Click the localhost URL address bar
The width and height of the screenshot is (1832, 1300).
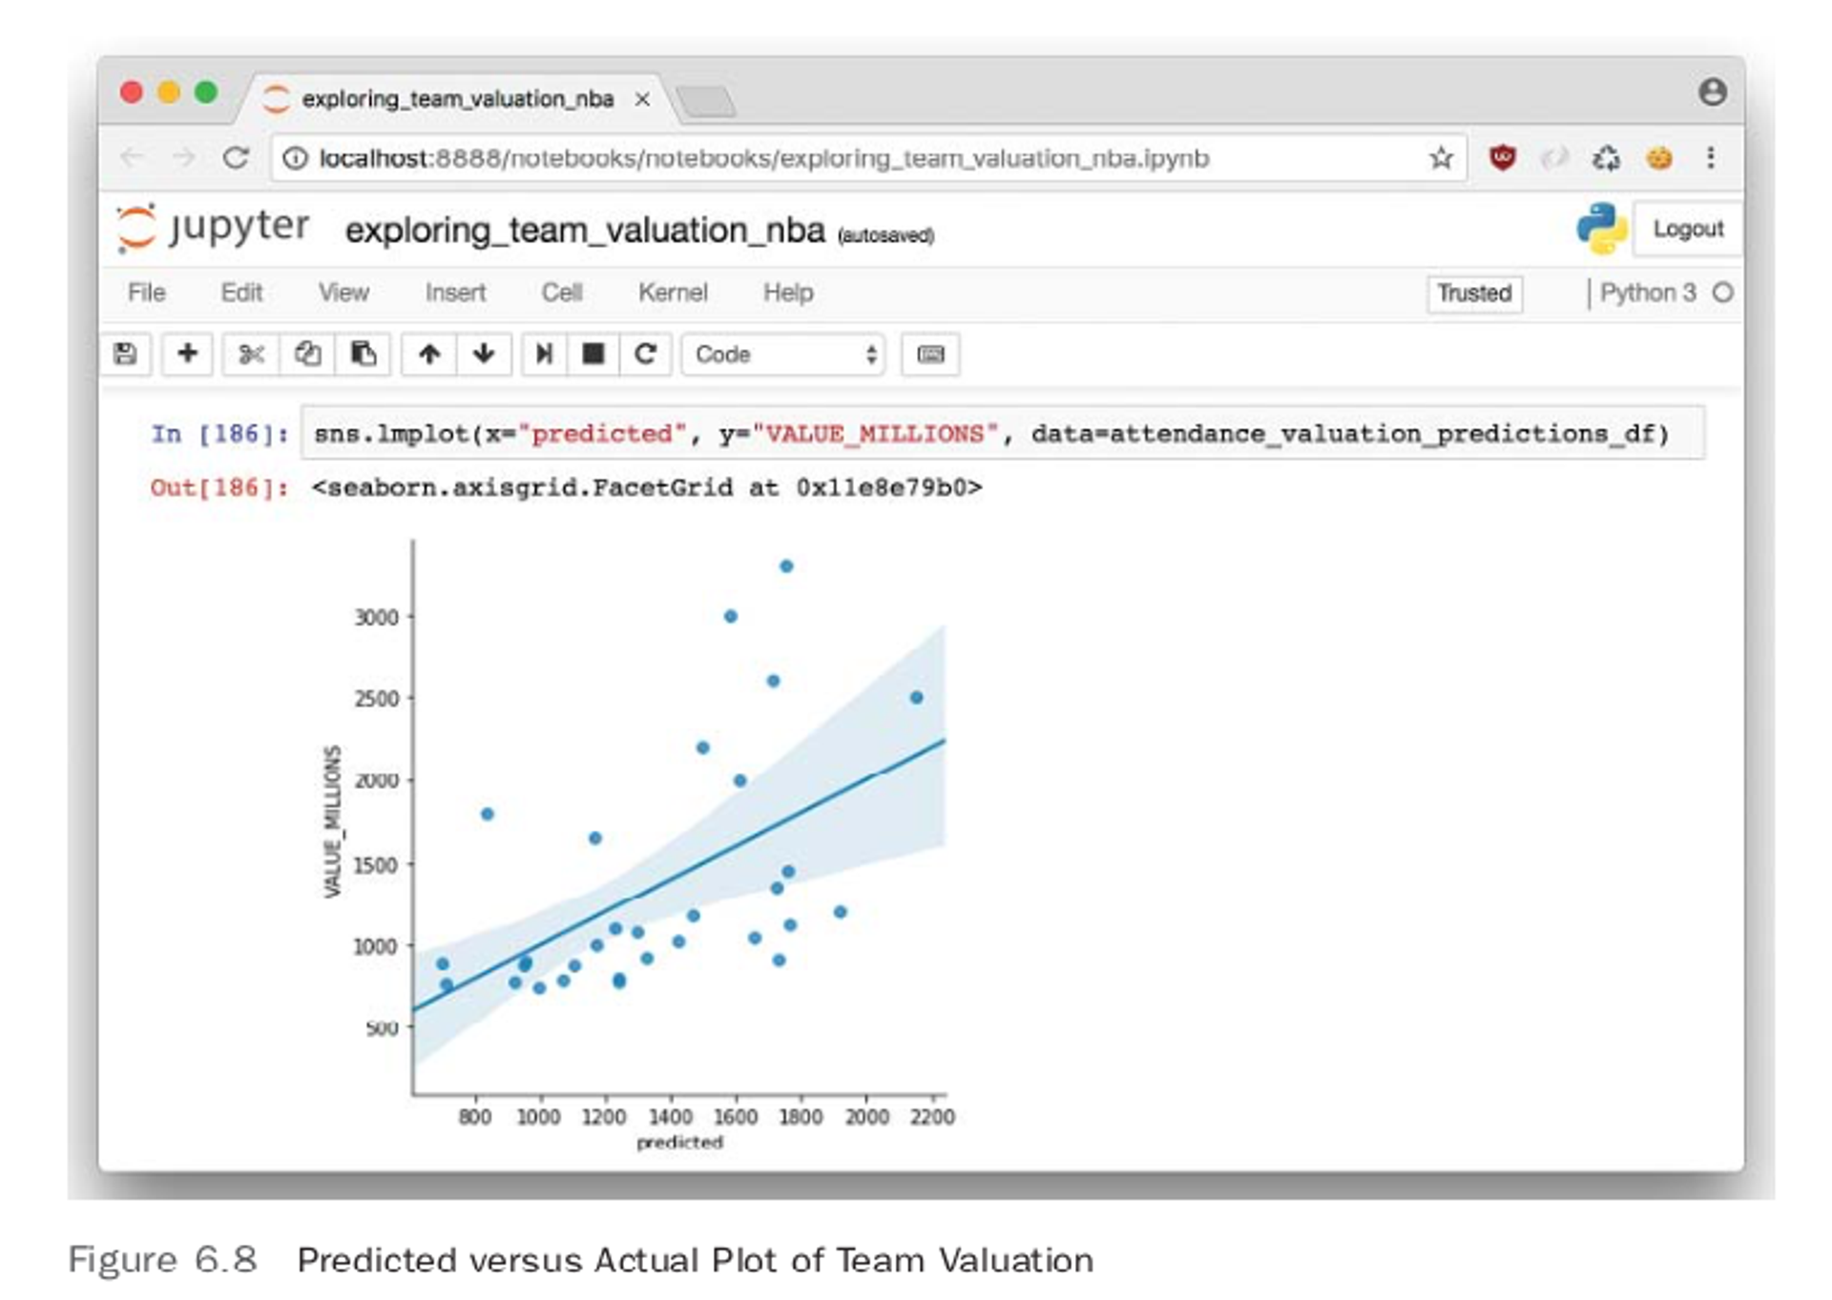763,158
